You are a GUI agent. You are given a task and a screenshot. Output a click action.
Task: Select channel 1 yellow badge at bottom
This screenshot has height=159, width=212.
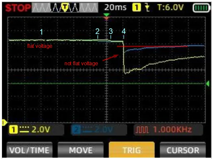coord(13,129)
